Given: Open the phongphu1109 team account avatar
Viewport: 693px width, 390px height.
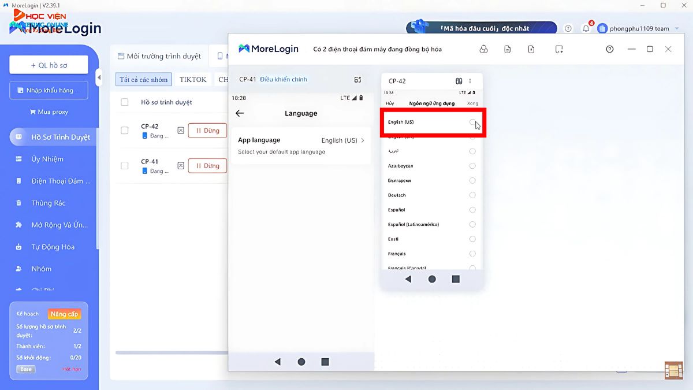Looking at the screenshot, I should [x=602, y=28].
